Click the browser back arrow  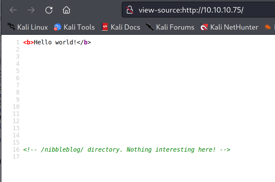(13, 10)
